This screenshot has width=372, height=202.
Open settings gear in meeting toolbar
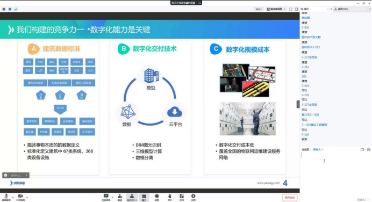(x=194, y=197)
